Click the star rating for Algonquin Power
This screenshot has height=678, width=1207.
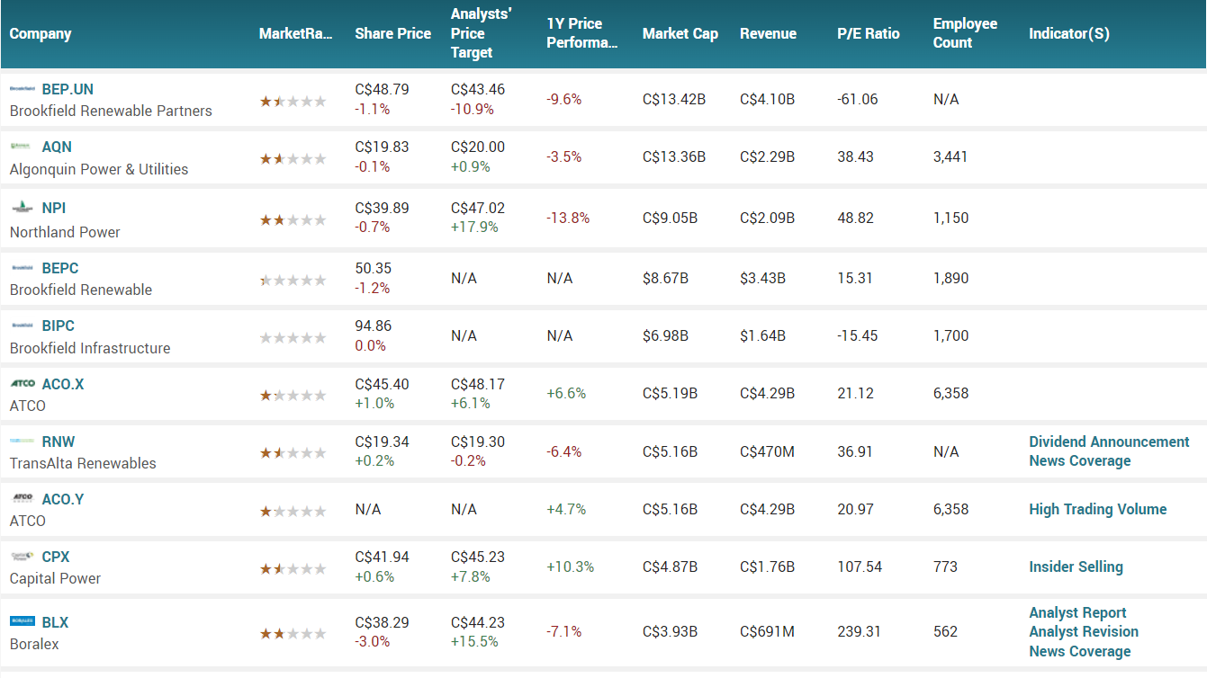(293, 158)
